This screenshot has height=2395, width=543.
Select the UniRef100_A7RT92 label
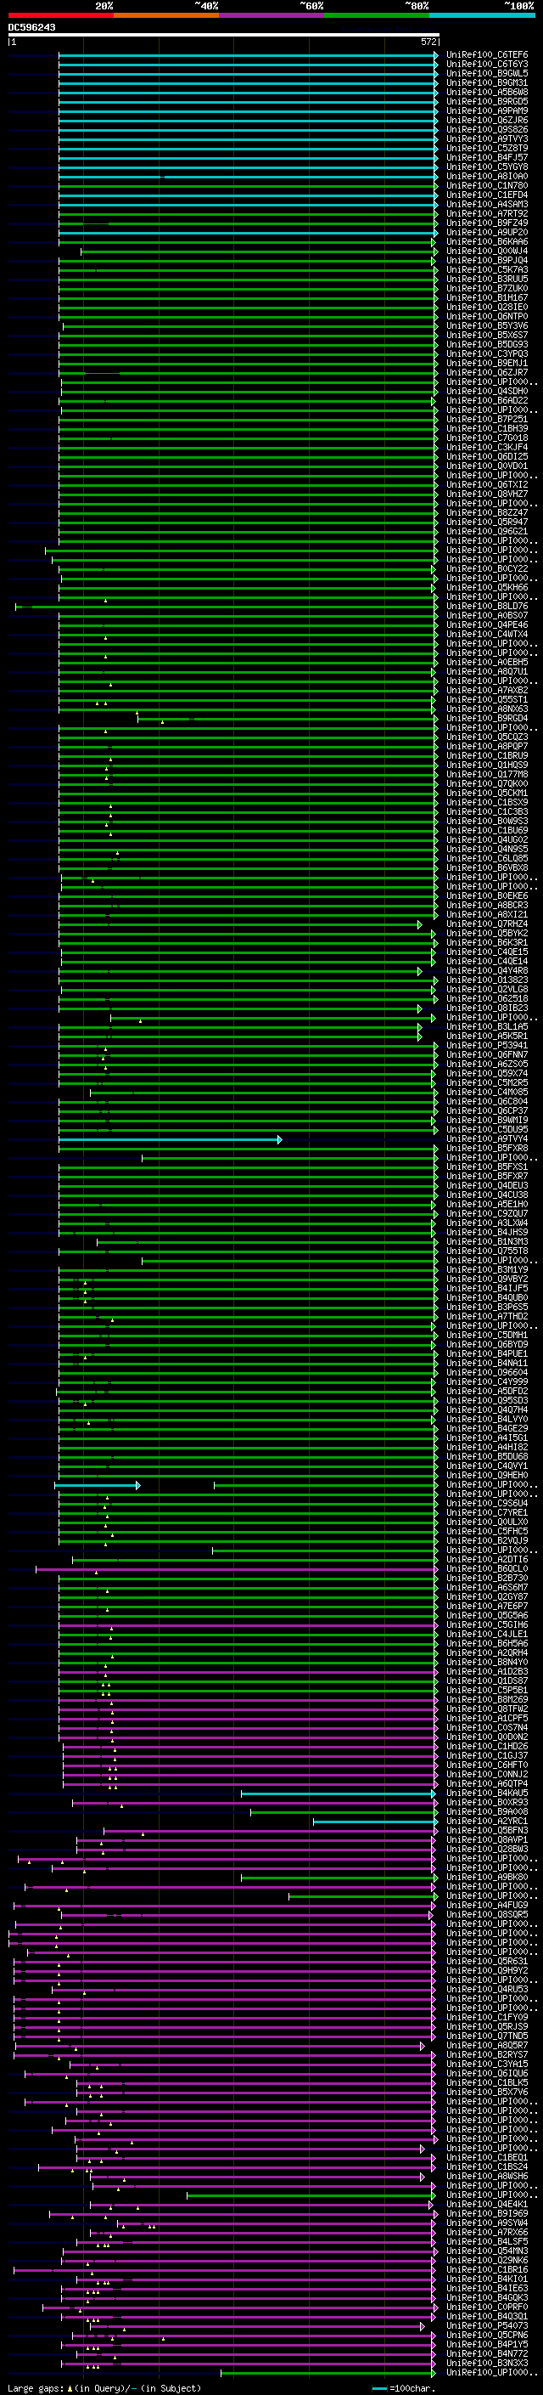tap(486, 214)
